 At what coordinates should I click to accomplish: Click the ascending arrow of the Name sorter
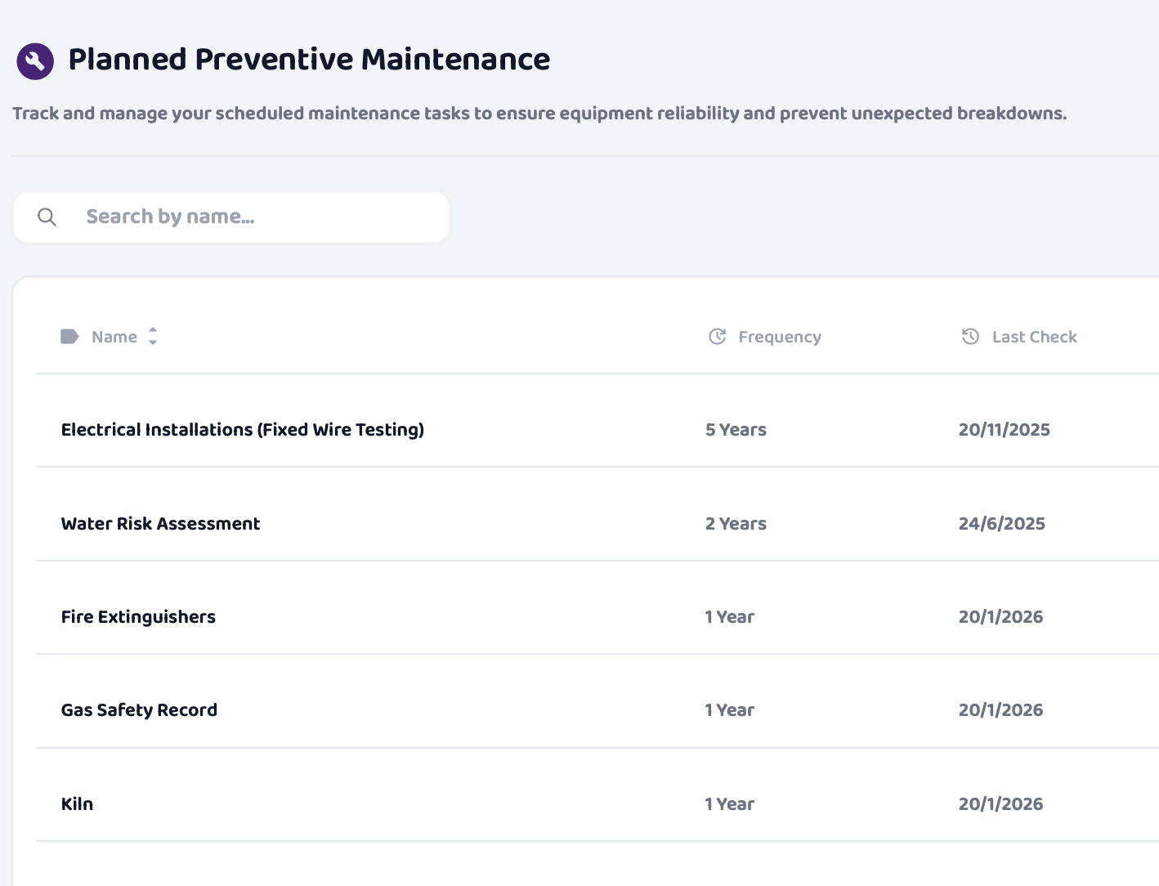tap(153, 331)
